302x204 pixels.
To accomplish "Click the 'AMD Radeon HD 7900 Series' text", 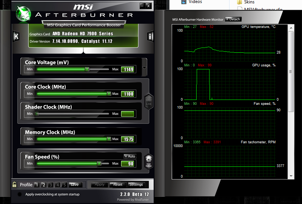I will click(x=83, y=34).
